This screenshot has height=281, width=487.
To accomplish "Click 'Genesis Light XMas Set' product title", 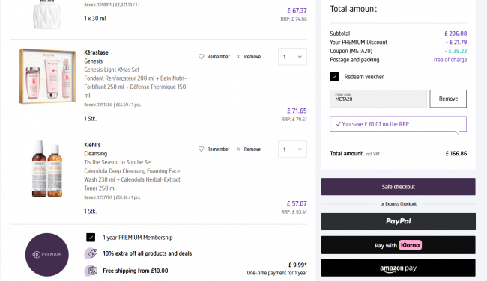I will (x=112, y=70).
